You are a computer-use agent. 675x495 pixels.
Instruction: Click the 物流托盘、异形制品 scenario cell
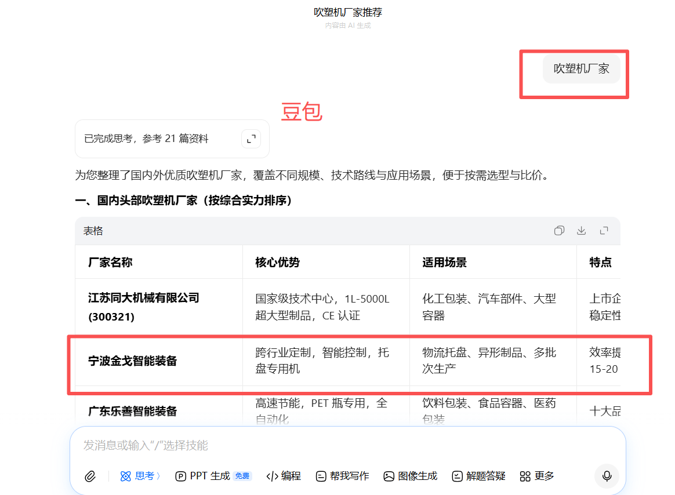coord(493,361)
